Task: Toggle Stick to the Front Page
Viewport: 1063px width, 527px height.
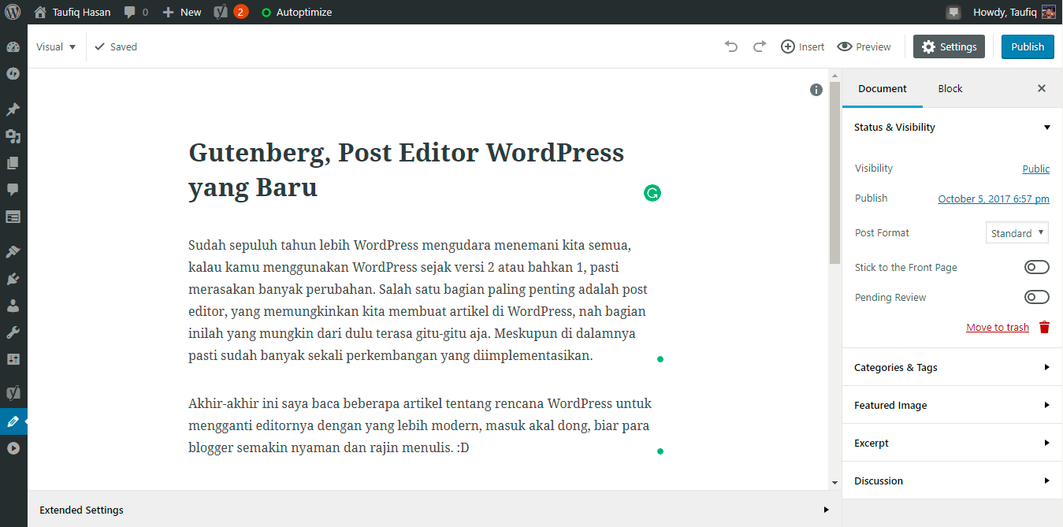Action: coord(1036,267)
